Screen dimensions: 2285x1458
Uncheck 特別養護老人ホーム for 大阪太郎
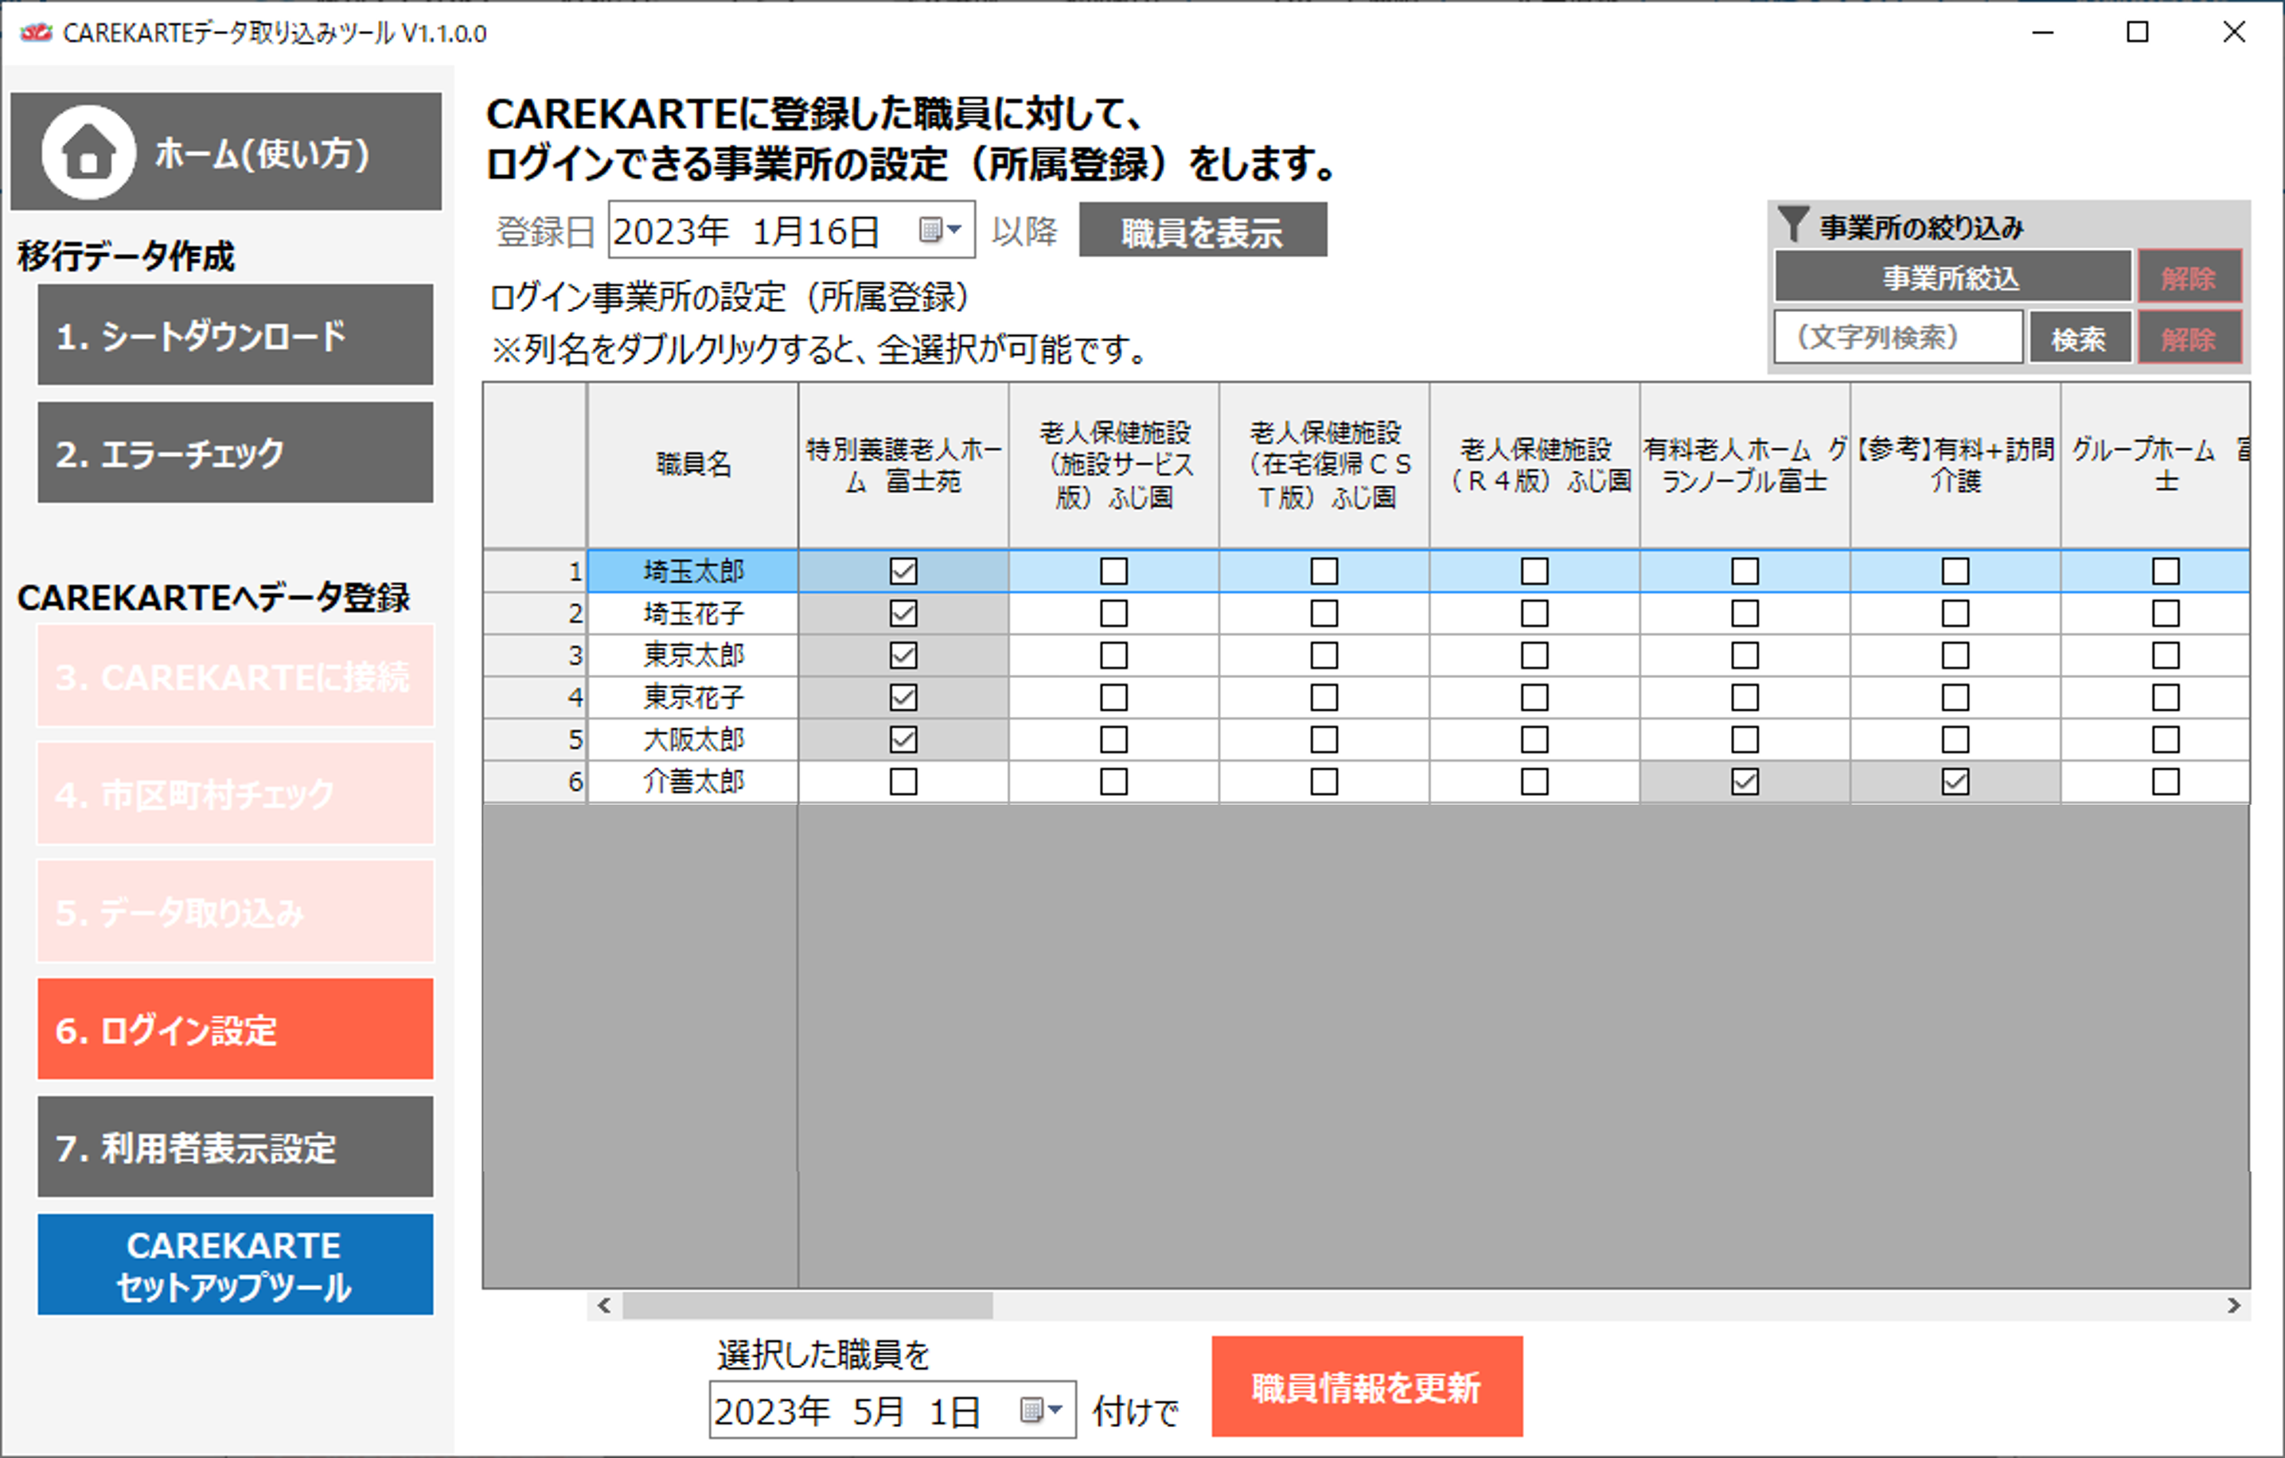coord(903,740)
